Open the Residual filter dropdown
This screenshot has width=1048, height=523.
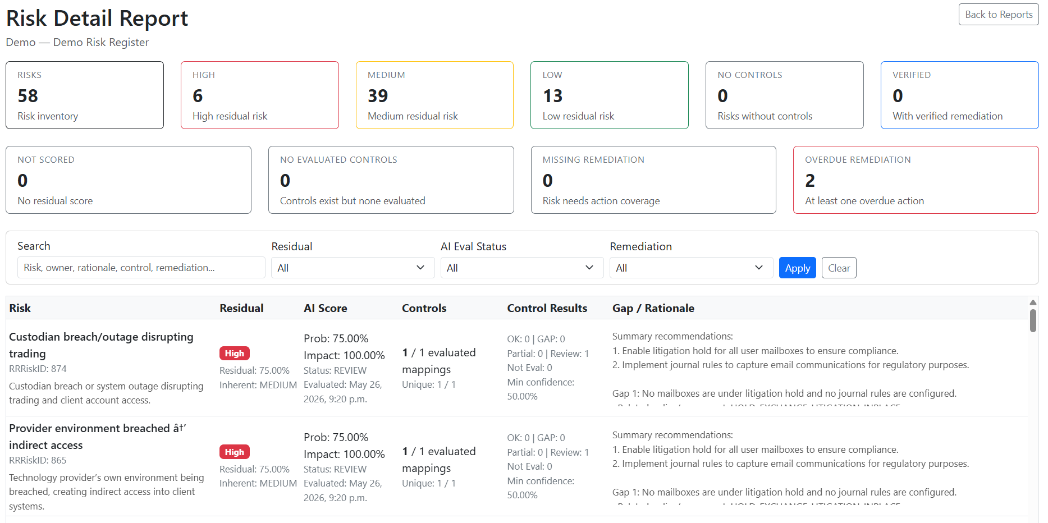pyautogui.click(x=353, y=268)
